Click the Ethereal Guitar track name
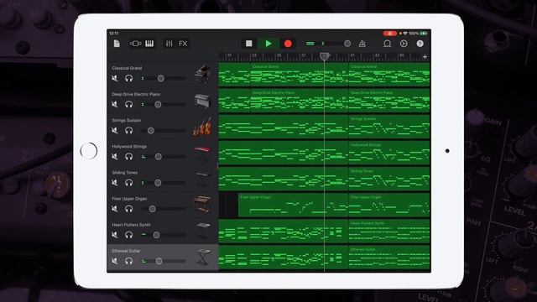Screen dimensions: 537x302 tap(126, 251)
